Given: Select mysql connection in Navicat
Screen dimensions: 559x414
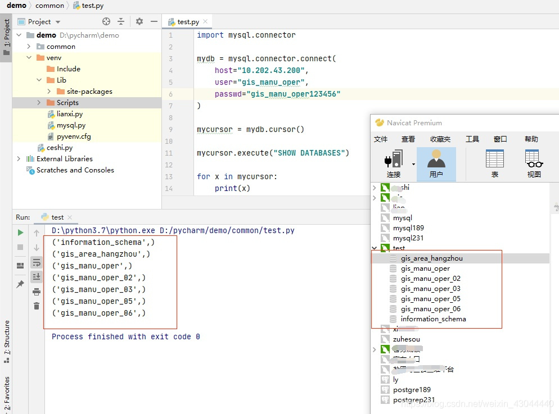Looking at the screenshot, I should click(402, 218).
